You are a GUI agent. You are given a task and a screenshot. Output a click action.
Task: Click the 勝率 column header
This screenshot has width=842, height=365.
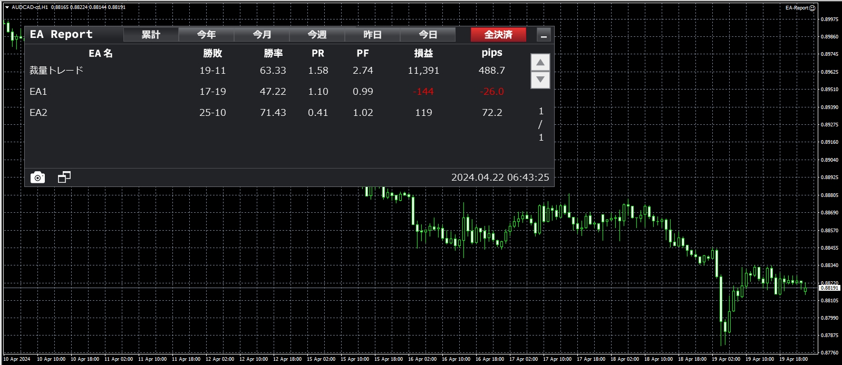click(x=273, y=53)
